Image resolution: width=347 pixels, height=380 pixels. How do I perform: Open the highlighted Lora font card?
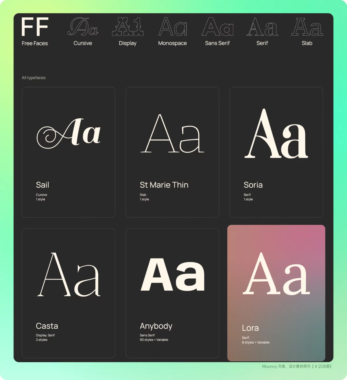(276, 293)
